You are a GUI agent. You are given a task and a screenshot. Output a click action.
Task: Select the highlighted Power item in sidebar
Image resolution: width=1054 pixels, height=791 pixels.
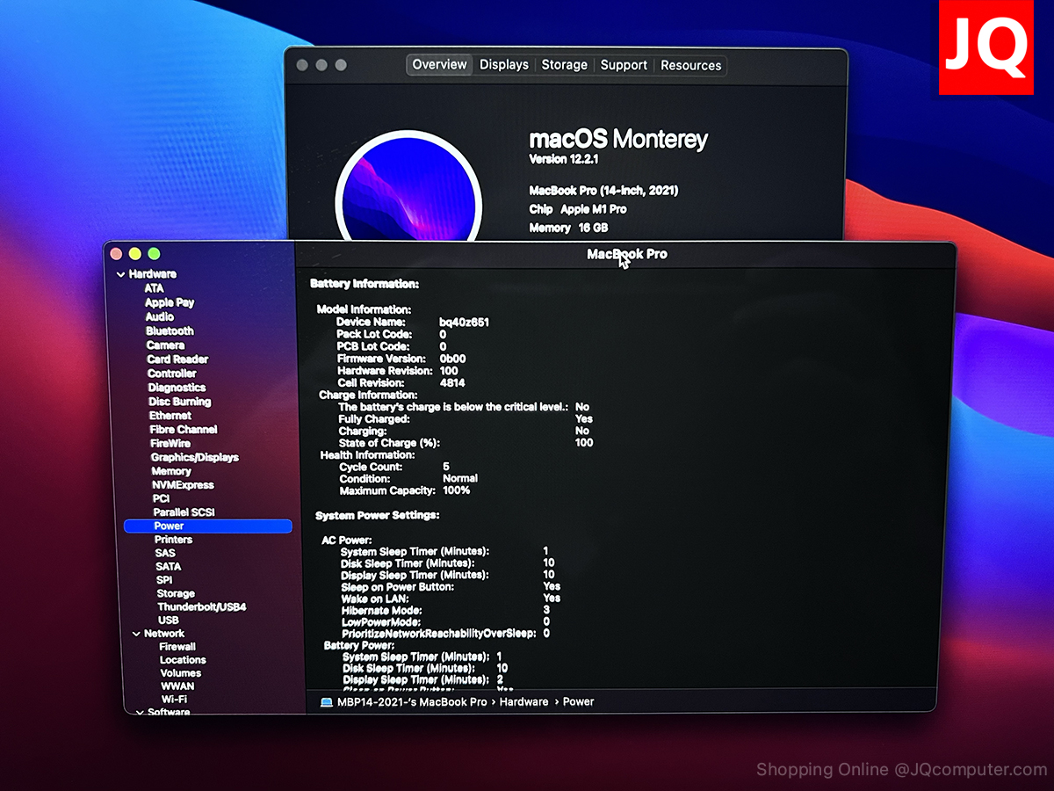point(208,526)
